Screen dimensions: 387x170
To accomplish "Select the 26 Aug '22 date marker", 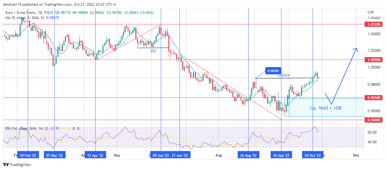I will tap(248, 155).
